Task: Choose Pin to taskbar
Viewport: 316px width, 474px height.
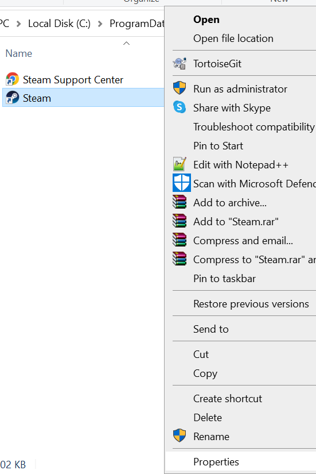Action: point(225,279)
